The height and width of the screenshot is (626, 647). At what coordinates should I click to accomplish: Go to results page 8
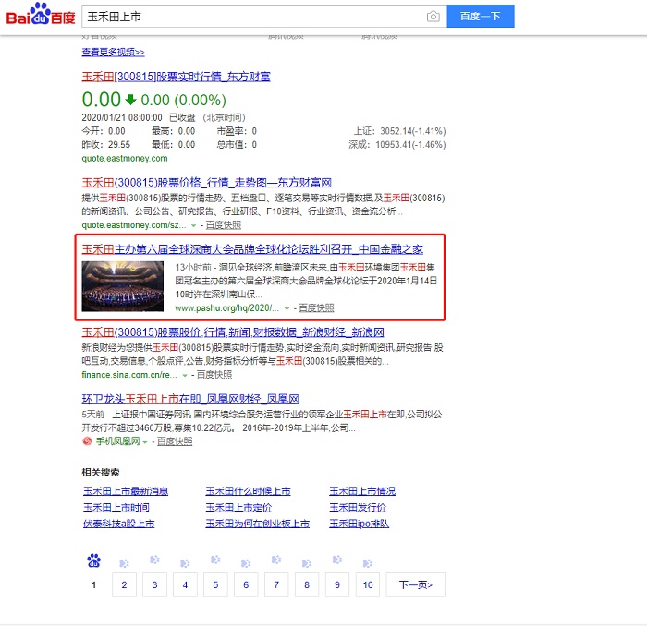coord(307,584)
